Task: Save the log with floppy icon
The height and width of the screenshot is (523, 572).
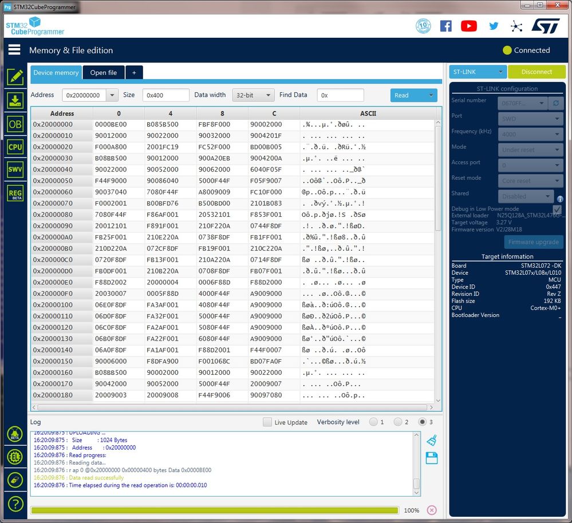Action: coord(432,458)
